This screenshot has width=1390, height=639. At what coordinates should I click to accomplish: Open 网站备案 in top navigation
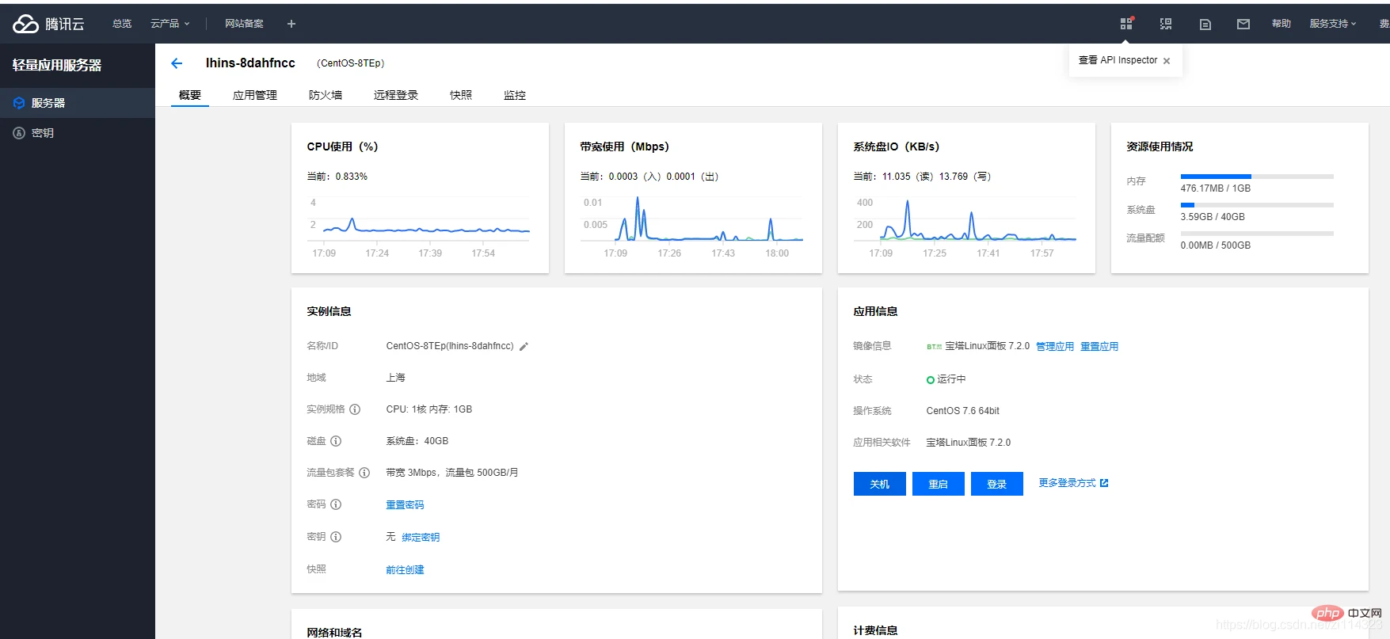click(x=244, y=24)
